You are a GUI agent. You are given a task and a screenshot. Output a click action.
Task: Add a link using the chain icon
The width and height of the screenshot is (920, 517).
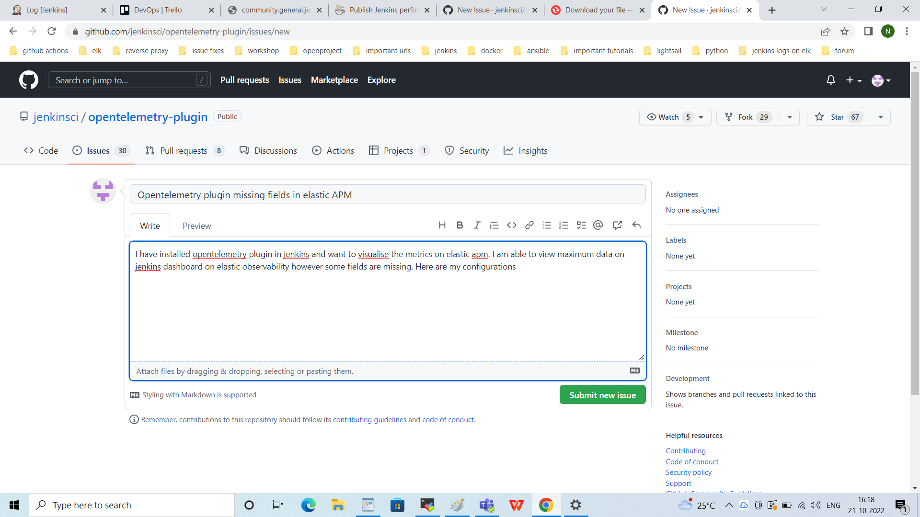pyautogui.click(x=529, y=225)
